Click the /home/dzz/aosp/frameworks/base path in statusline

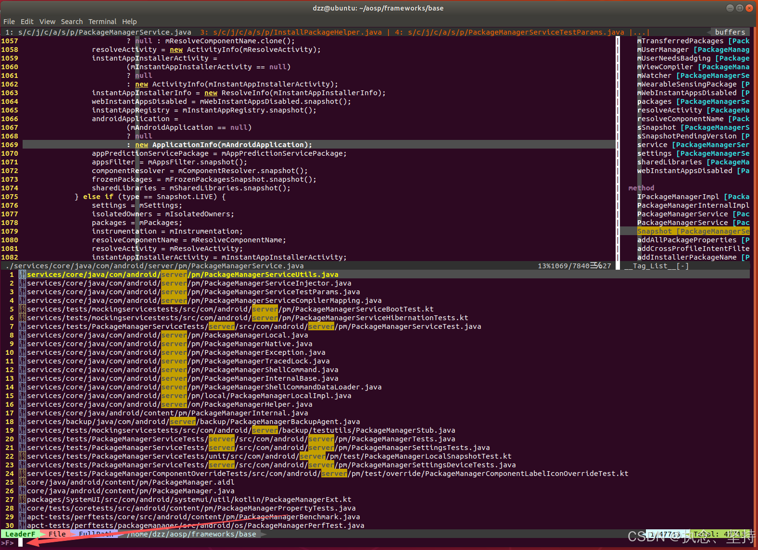tap(191, 534)
